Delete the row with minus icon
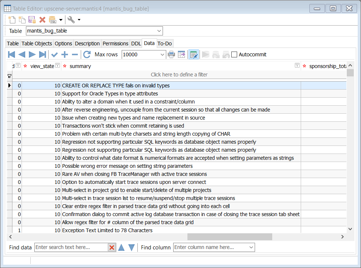This screenshot has width=361, height=268. [x=75, y=54]
